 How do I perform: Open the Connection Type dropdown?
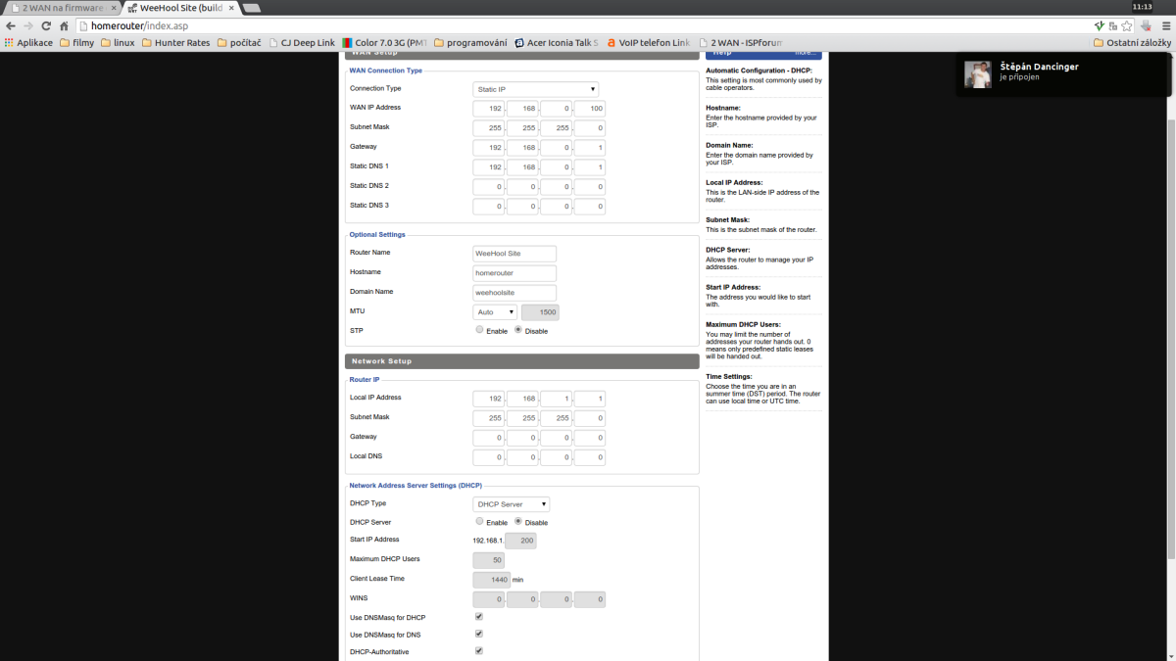(x=535, y=89)
